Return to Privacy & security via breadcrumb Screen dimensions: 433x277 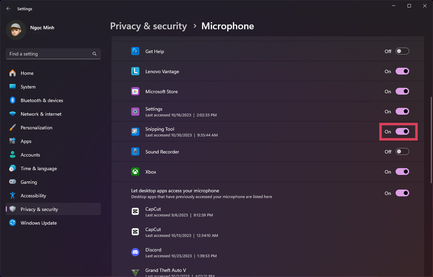pyautogui.click(x=149, y=26)
